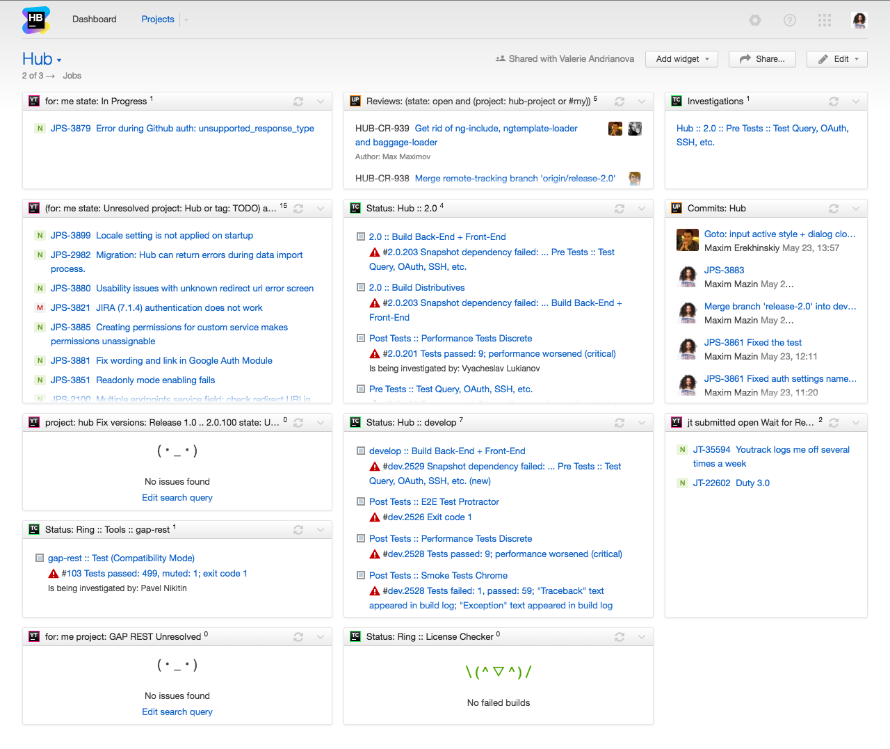Screen dimensions: 890x749
Task: Expand the 'Status: Hub :: 2.0' widget menu chevron
Action: pos(642,209)
